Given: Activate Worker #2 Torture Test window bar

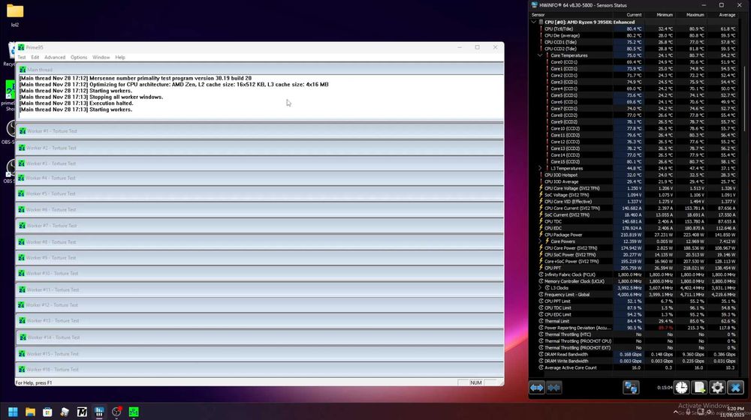Looking at the screenshot, I should pos(260,148).
